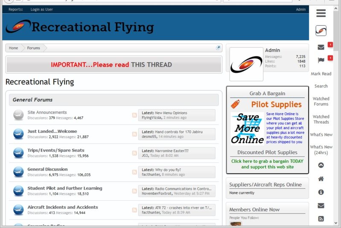Screen dimensions: 341x228
Task: Open What's New (24hrs) in sidebar
Action: (321, 150)
